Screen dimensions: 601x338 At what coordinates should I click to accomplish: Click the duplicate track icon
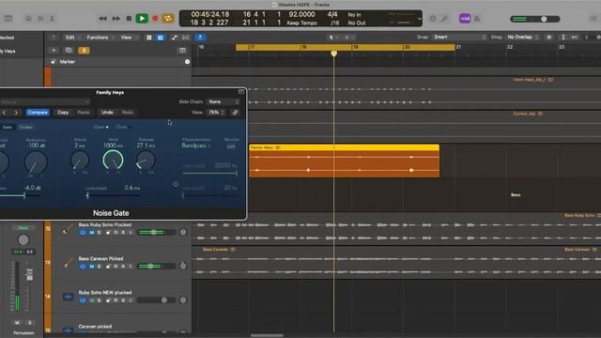click(x=69, y=50)
